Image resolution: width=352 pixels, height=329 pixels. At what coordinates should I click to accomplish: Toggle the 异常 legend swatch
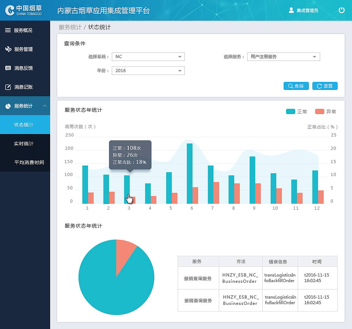pyautogui.click(x=320, y=111)
